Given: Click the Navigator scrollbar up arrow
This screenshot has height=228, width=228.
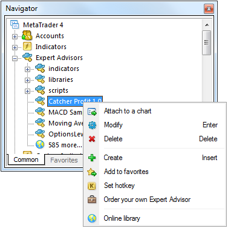Looking at the screenshot, I should click(x=207, y=25).
